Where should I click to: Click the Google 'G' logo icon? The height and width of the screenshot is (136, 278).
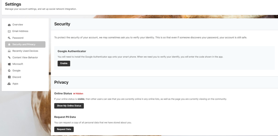[x=9, y=71]
